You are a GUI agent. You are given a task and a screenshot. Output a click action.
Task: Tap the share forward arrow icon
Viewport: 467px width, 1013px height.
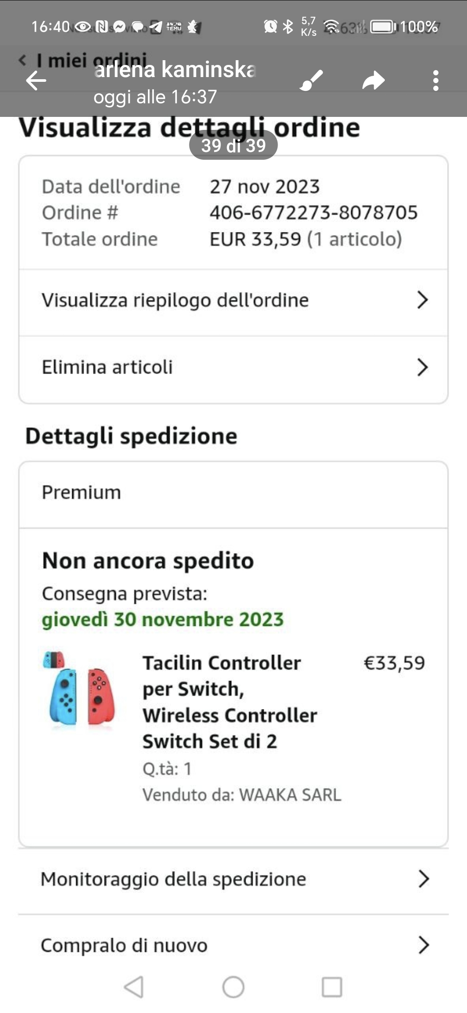point(374,81)
